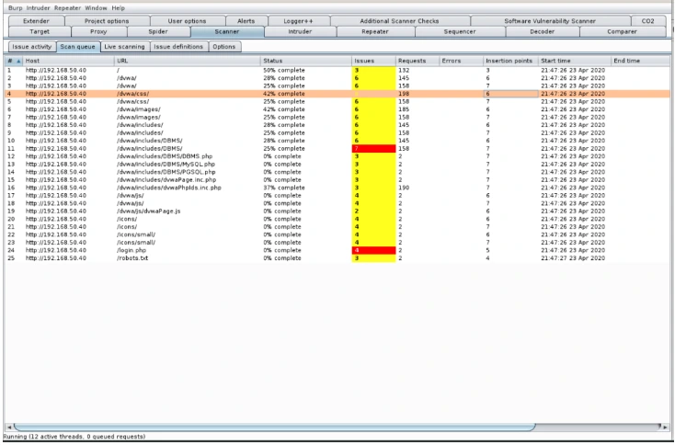675x445 pixels.
Task: Sort table by URL column
Action: point(188,61)
